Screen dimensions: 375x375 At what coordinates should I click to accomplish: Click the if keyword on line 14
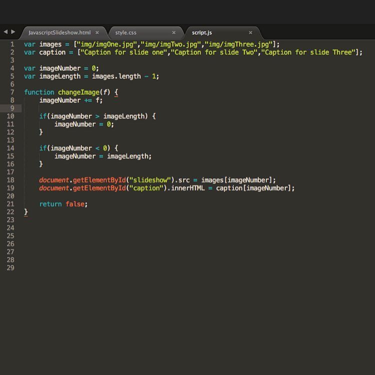click(43, 148)
